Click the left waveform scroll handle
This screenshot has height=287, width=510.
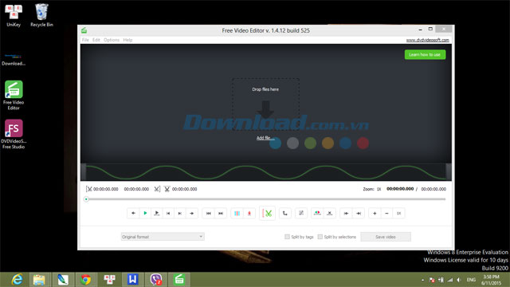(x=84, y=171)
